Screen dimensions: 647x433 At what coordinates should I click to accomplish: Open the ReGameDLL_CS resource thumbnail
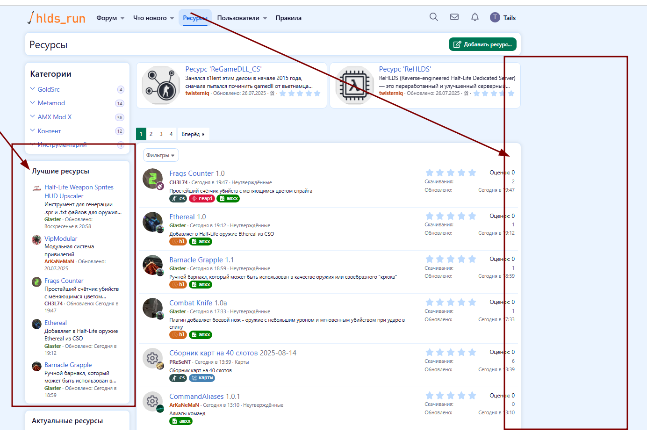pyautogui.click(x=161, y=85)
